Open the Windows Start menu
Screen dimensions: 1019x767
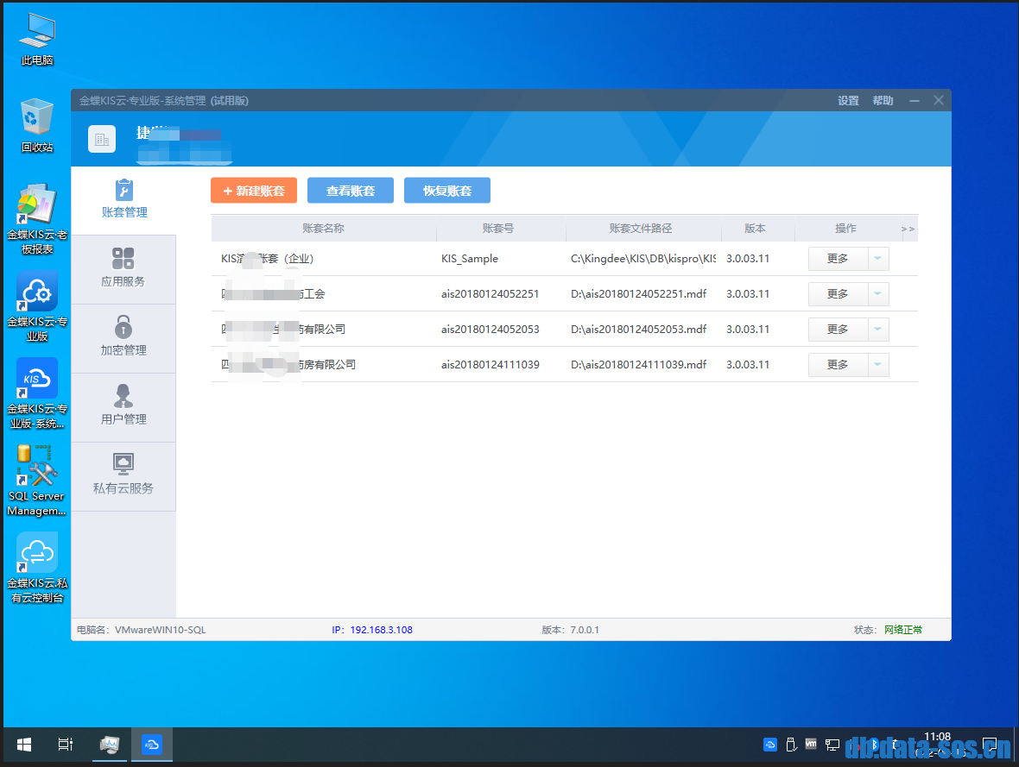coord(24,745)
